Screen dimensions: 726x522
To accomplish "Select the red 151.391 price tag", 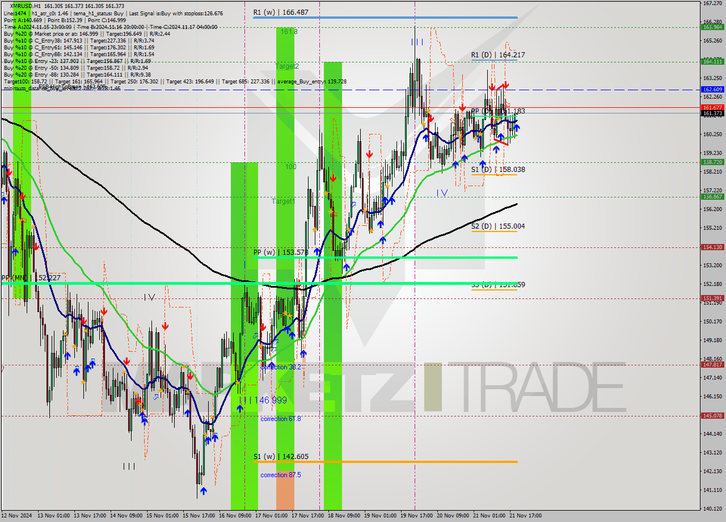I will pos(712,298).
